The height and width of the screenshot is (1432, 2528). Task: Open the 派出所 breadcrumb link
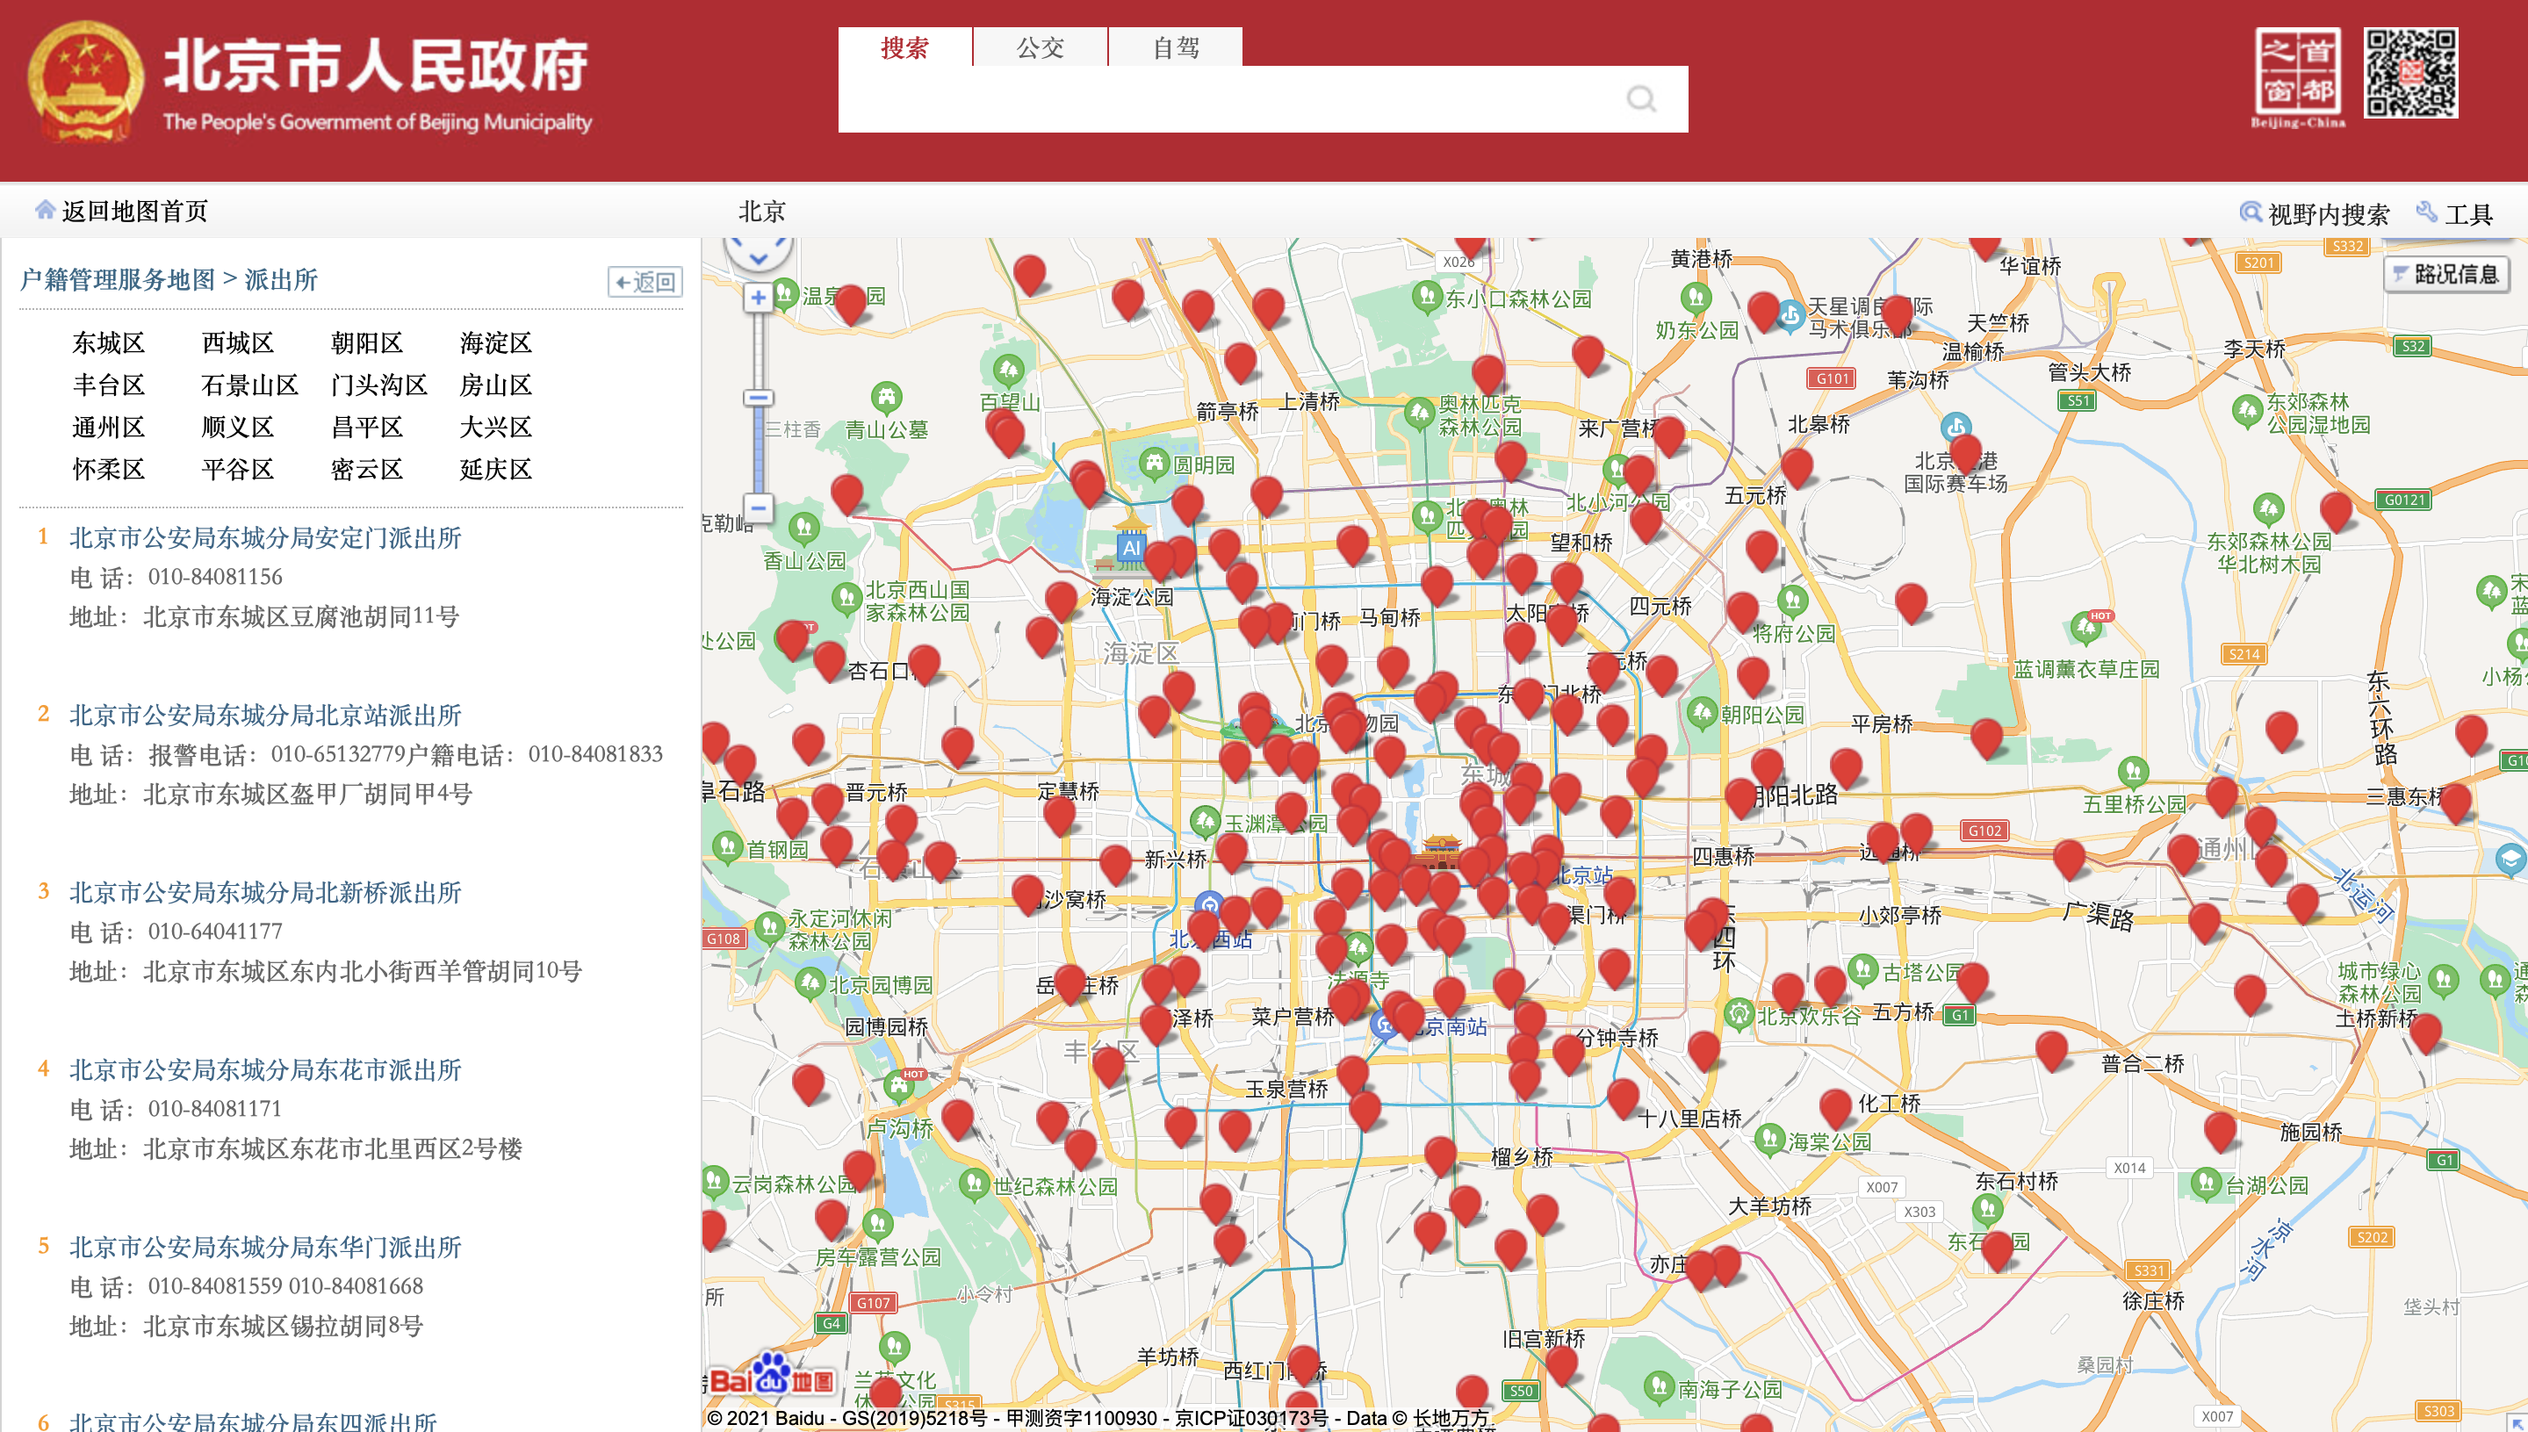coord(281,279)
